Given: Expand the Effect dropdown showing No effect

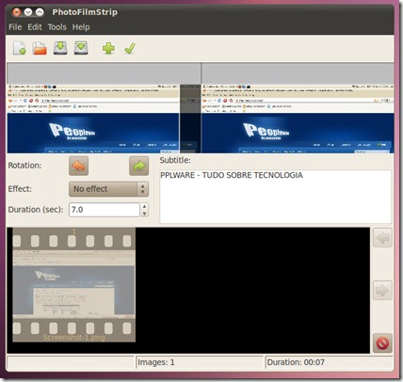Looking at the screenshot, I should point(108,189).
